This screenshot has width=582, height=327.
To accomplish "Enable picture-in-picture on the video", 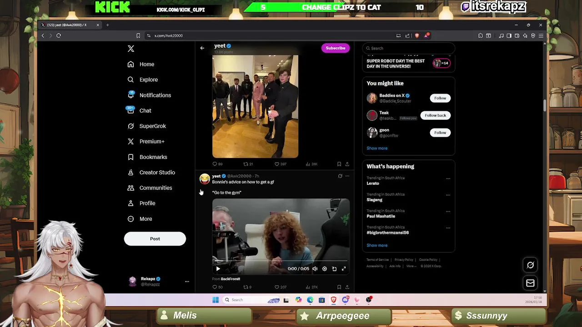I will [334, 269].
